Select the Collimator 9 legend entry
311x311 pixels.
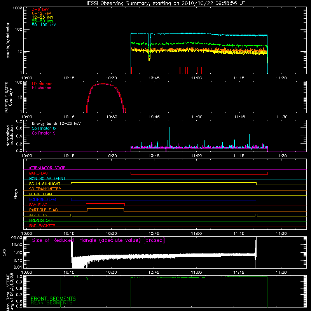(x=44, y=133)
